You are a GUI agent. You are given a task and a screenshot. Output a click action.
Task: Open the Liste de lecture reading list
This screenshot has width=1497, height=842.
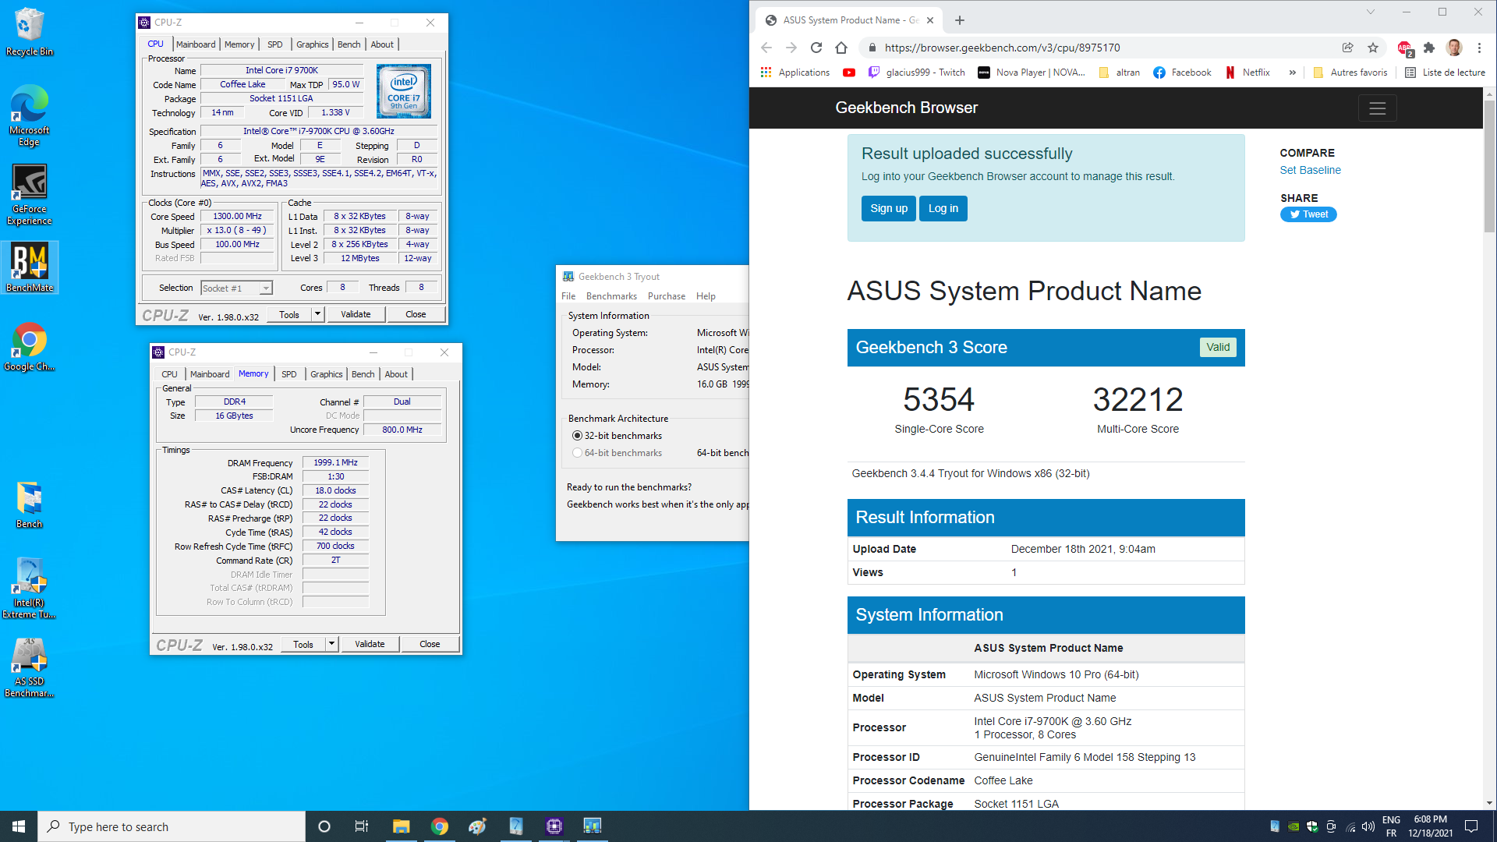point(1445,73)
